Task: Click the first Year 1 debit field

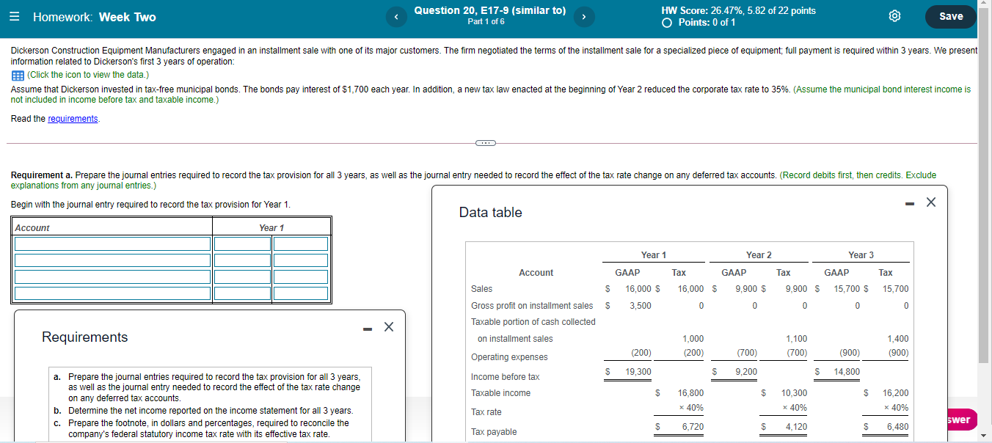Action: coord(242,242)
